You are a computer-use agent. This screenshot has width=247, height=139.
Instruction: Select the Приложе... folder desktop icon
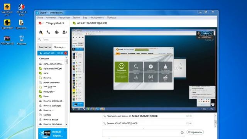coord(22,24)
